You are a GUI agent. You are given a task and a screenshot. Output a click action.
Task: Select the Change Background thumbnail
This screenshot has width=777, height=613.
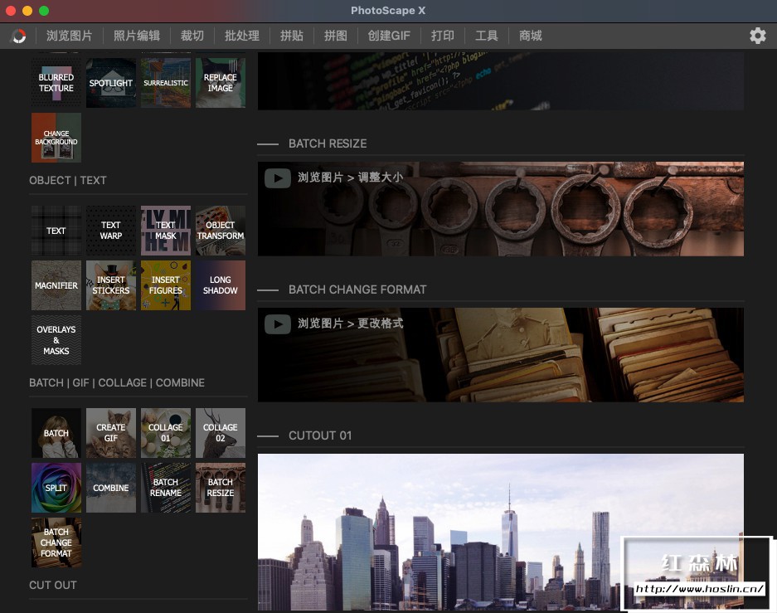(x=56, y=138)
